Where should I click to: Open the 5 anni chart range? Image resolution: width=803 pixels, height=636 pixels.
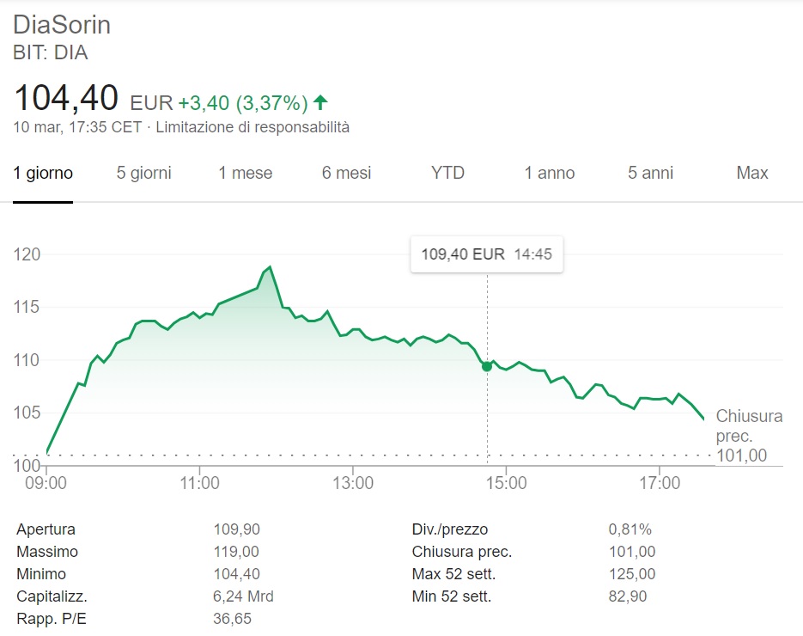click(651, 173)
